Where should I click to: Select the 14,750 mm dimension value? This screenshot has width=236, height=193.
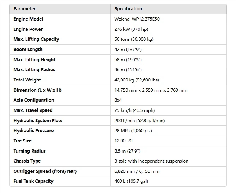pyautogui.click(x=151, y=90)
